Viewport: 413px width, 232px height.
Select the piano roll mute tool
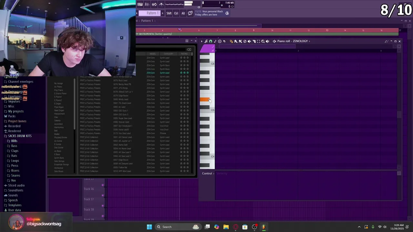pos(249,41)
